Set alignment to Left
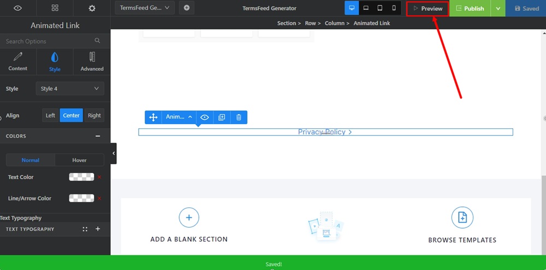 [50, 115]
